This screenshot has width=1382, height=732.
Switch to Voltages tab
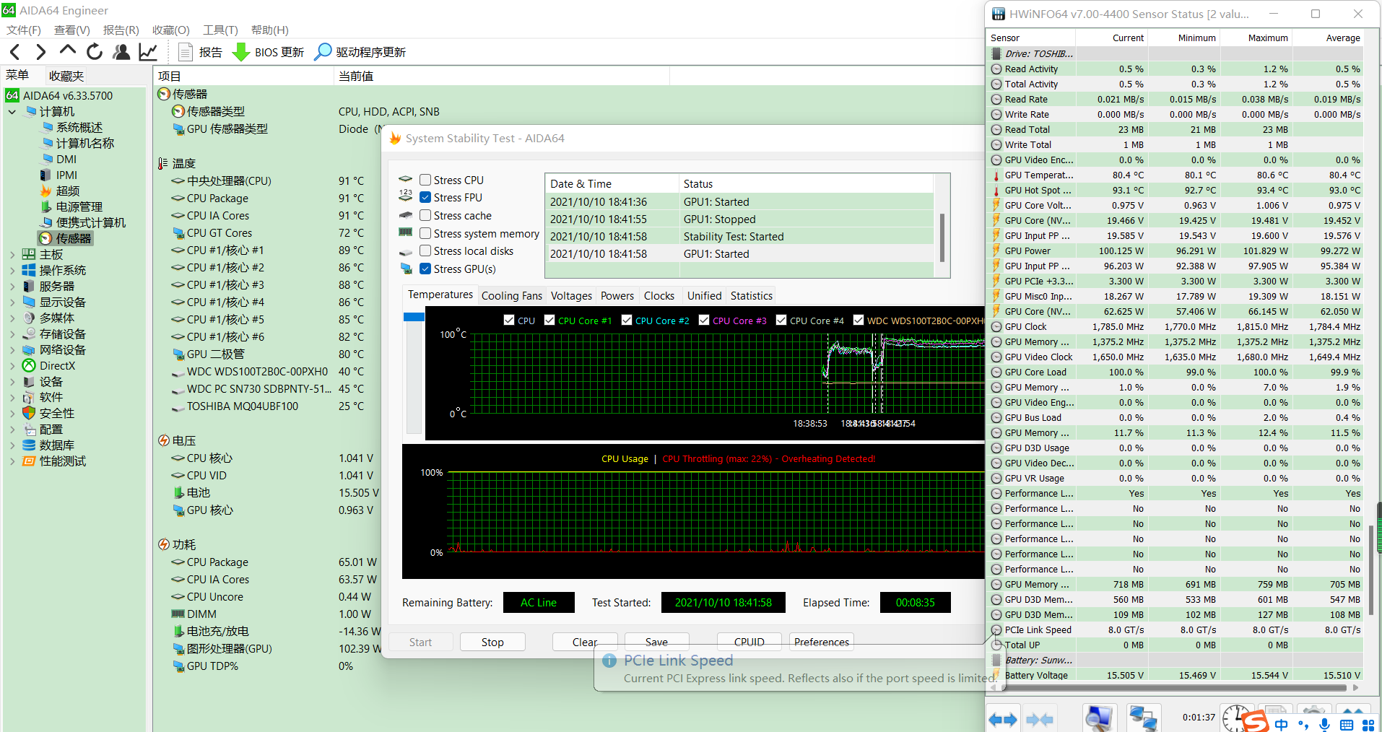click(571, 296)
